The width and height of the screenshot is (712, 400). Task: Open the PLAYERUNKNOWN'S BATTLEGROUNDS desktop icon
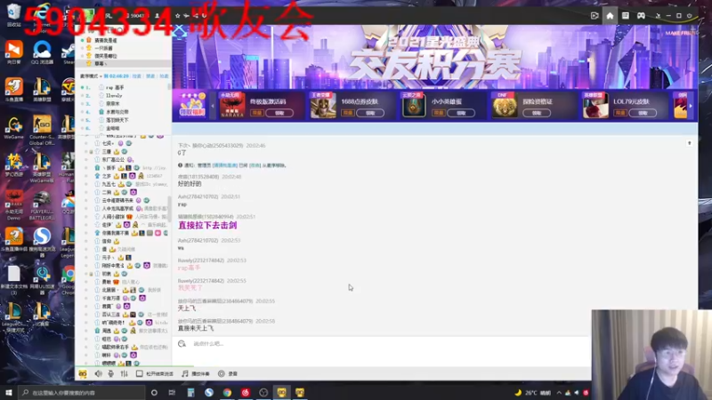[x=42, y=205]
